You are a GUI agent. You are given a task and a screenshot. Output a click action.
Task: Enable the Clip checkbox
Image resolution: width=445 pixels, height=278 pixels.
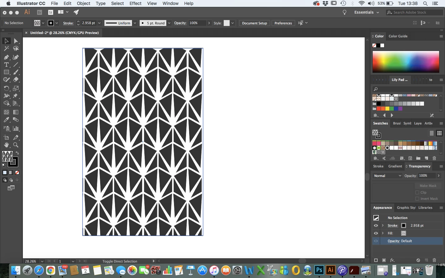(417, 192)
